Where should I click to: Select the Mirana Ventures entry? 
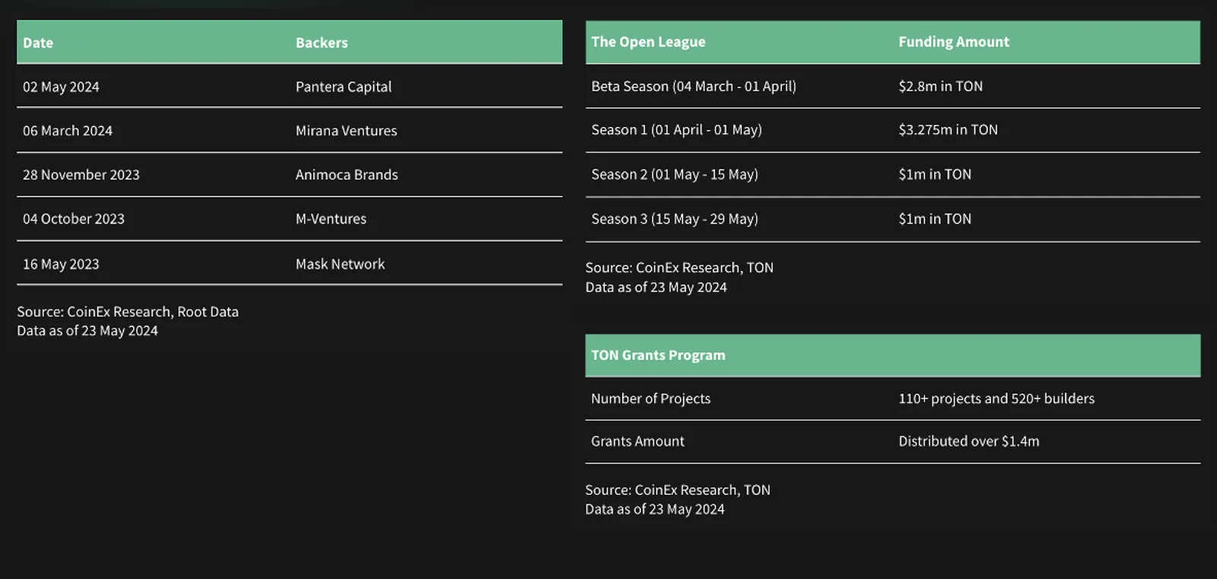(346, 131)
